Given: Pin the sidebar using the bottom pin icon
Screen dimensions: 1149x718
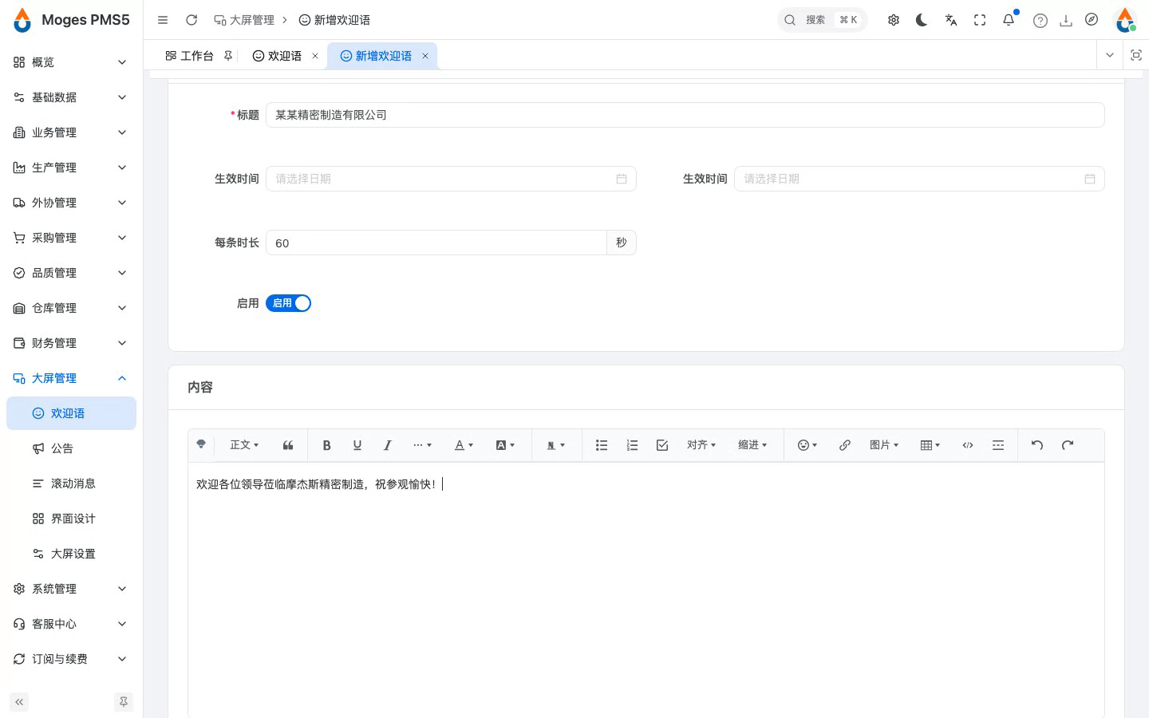Looking at the screenshot, I should click(x=124, y=702).
